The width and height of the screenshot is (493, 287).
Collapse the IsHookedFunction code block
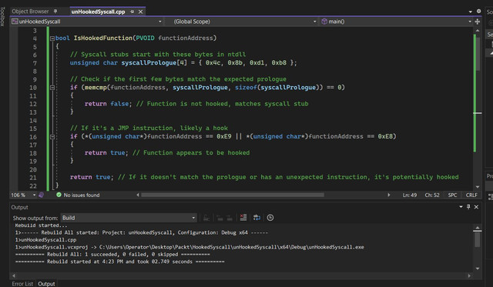[52, 38]
